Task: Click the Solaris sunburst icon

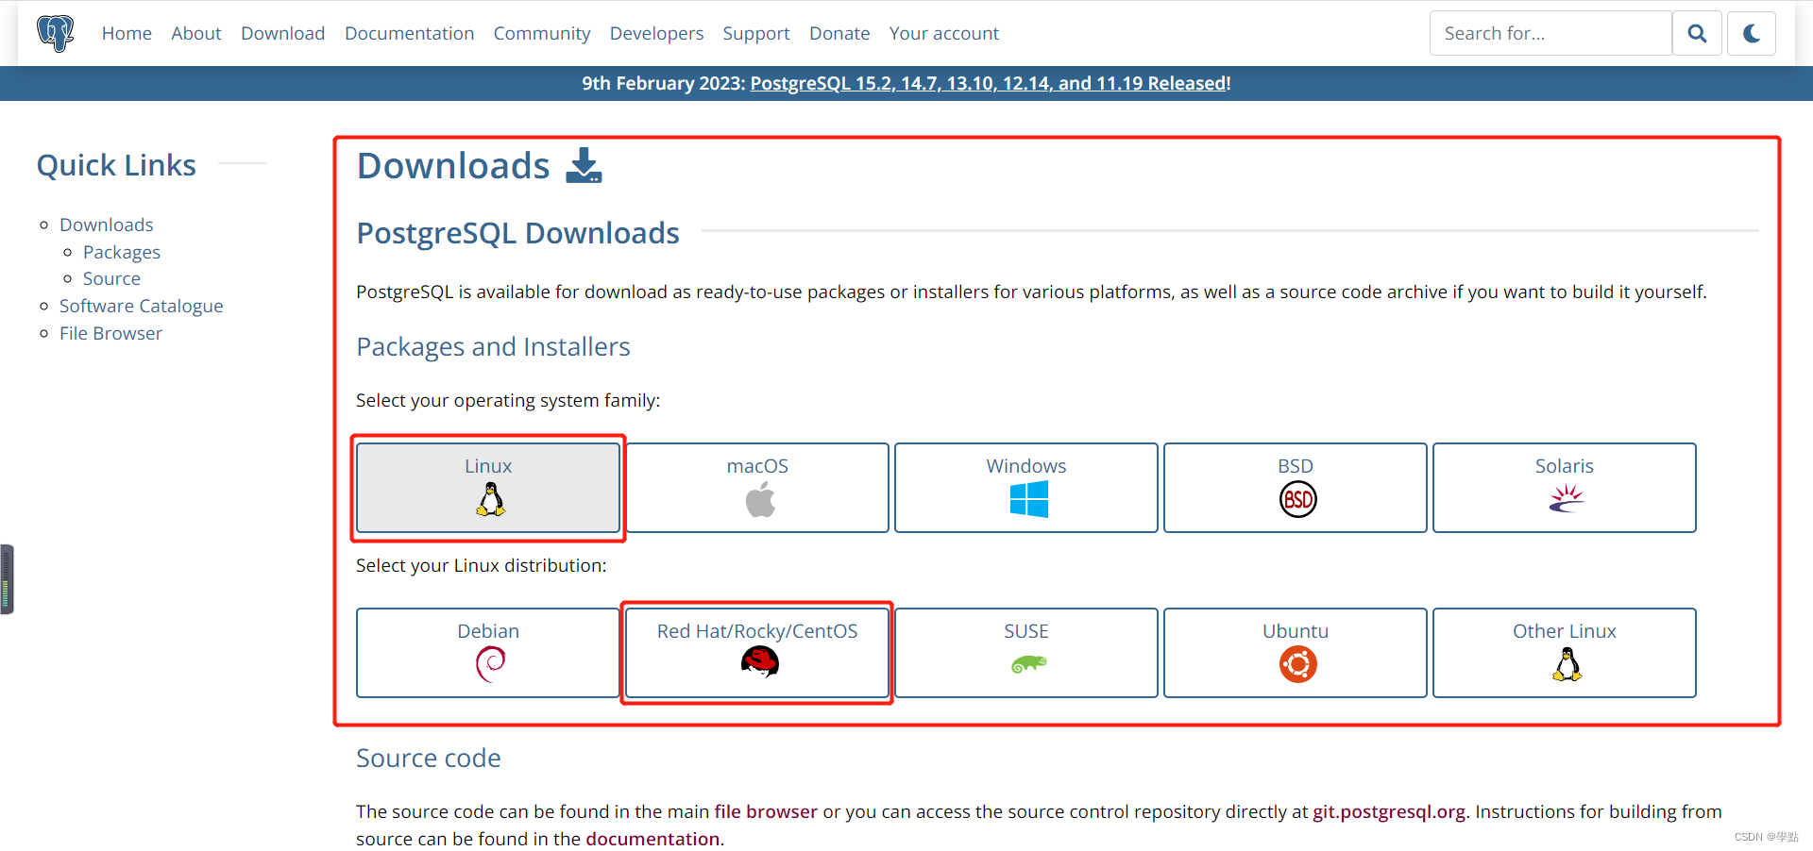Action: (x=1567, y=498)
